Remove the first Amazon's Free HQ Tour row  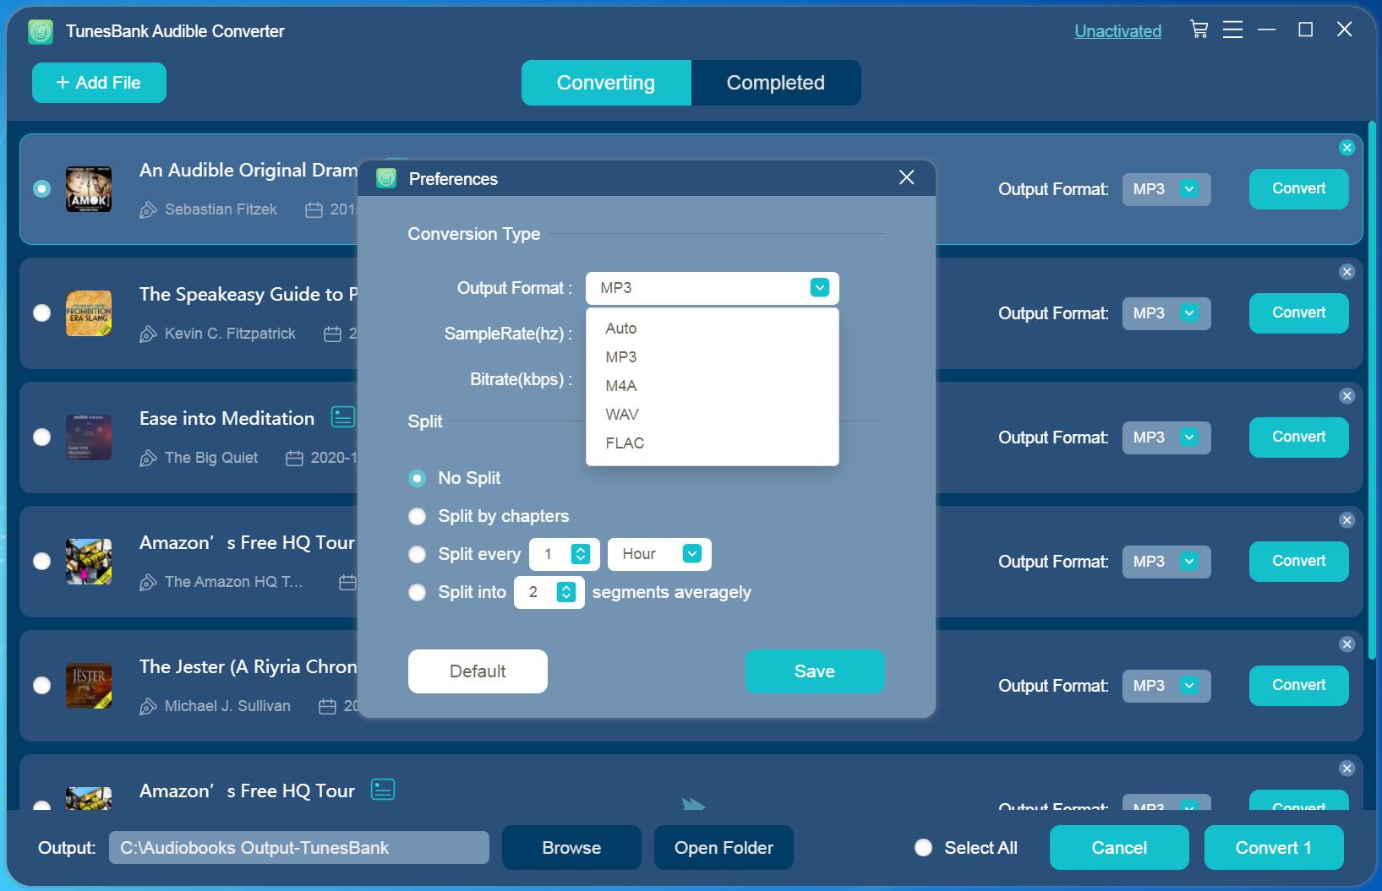click(1347, 520)
